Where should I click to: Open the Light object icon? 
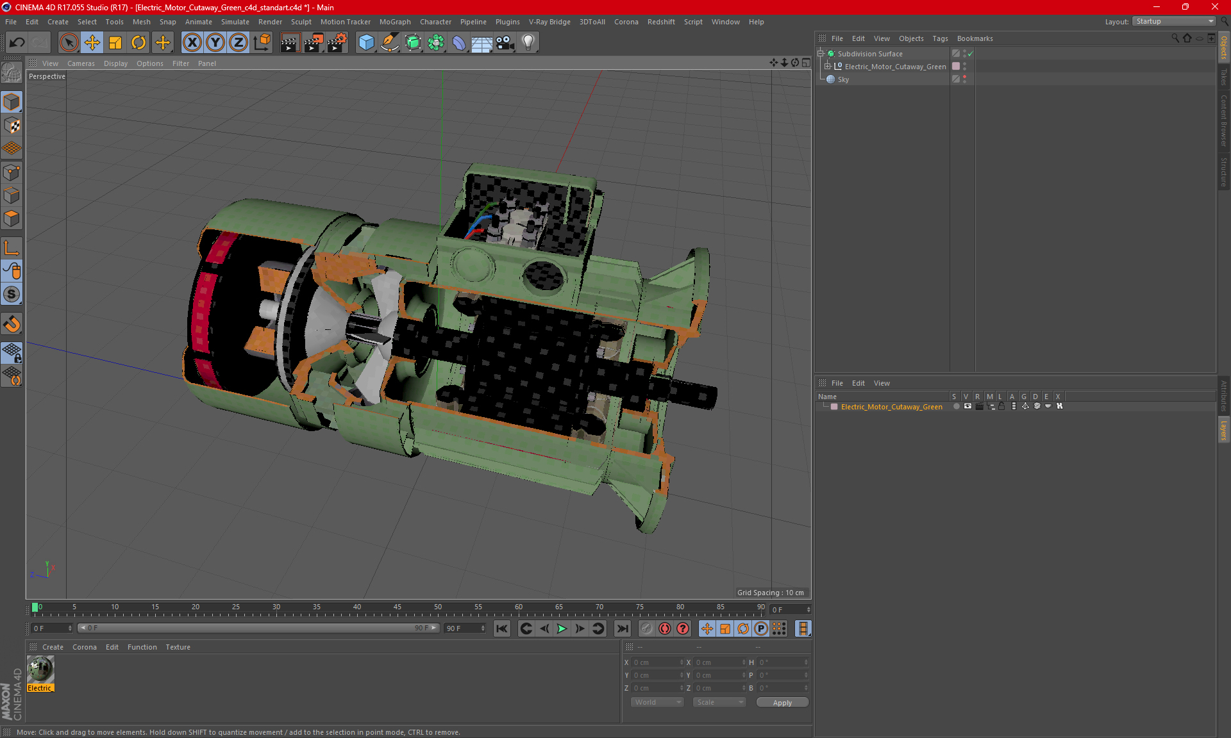pyautogui.click(x=528, y=43)
